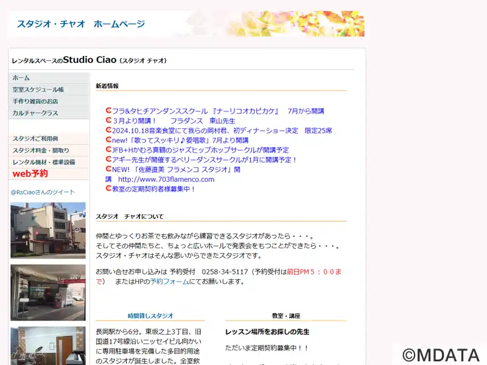The width and height of the screenshot is (487, 365).
Task: Click the bullet icon before the ベリーダンスサークル news
Action: click(108, 159)
